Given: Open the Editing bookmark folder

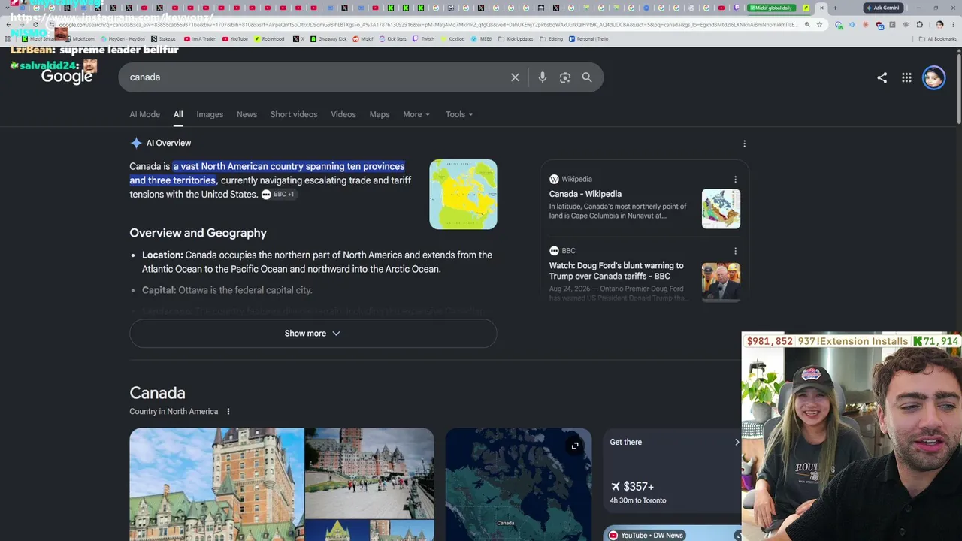Looking at the screenshot, I should coord(552,39).
